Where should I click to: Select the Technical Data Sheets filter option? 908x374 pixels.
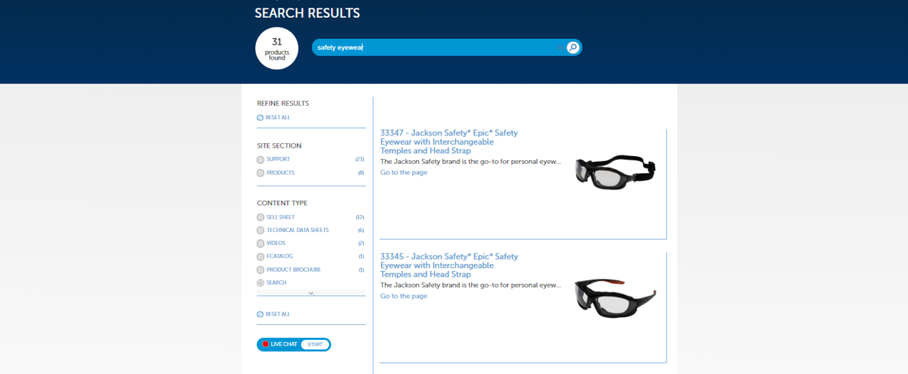click(260, 231)
